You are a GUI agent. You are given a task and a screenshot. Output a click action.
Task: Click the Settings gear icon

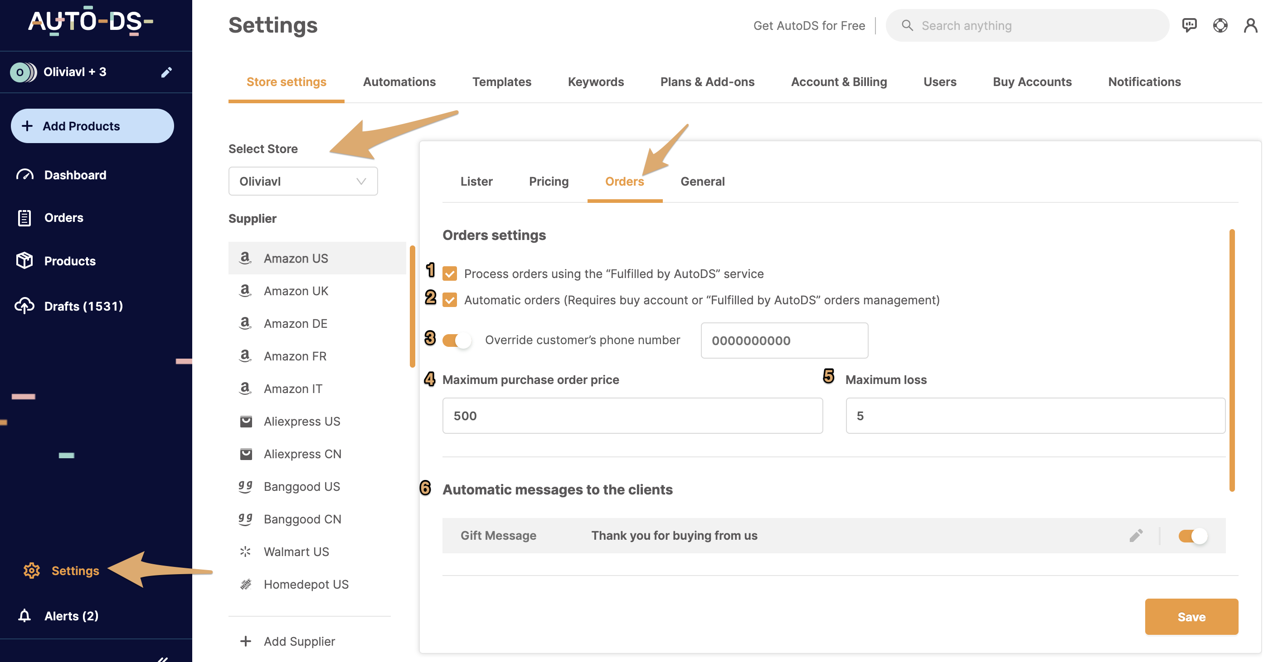31,571
